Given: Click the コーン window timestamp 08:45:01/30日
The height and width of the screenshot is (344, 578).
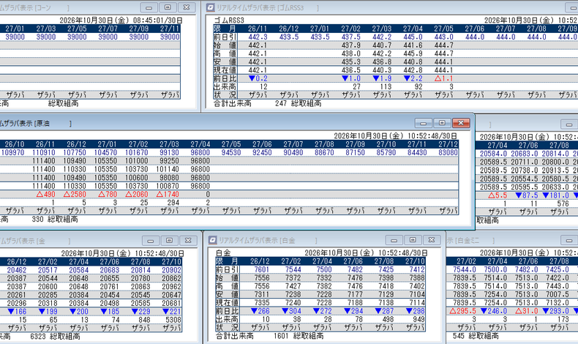Looking at the screenshot, I should click(x=158, y=20).
